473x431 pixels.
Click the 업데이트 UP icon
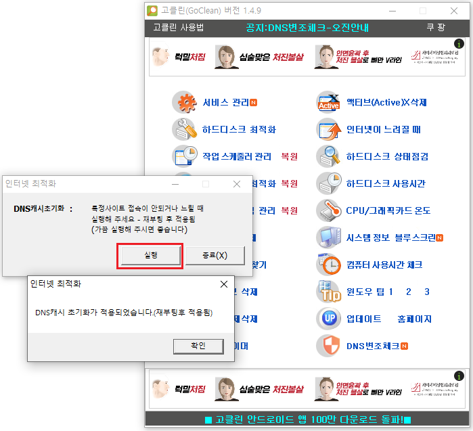(x=329, y=319)
